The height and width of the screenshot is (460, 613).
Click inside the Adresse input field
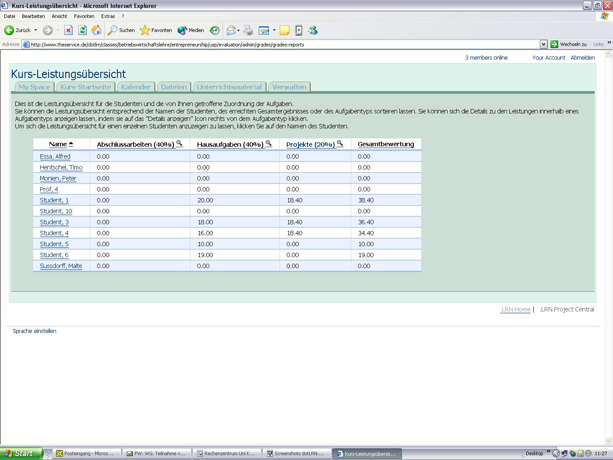click(x=263, y=44)
